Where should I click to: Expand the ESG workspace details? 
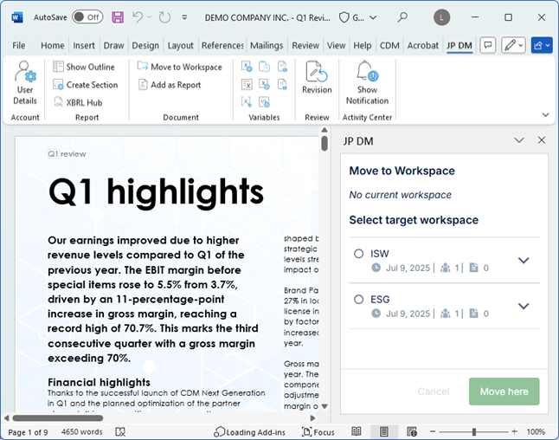pyautogui.click(x=524, y=306)
